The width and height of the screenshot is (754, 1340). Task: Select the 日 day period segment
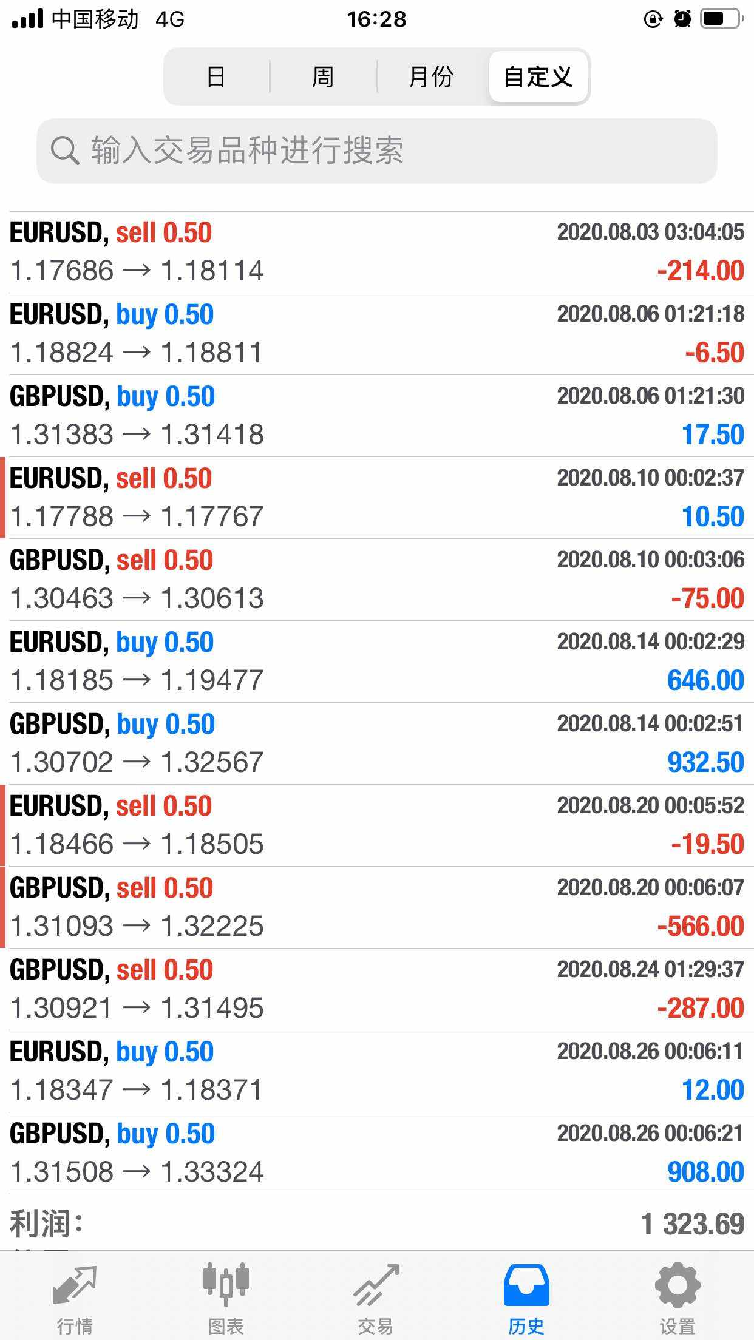point(216,77)
